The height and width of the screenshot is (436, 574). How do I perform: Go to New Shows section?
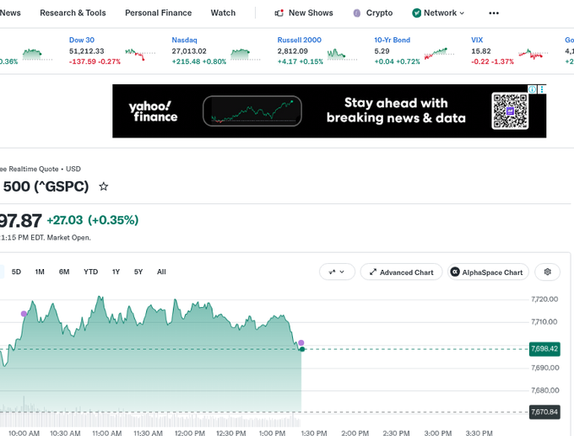[311, 13]
